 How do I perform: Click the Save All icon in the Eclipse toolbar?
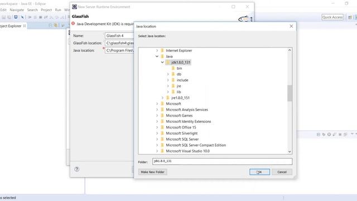(x=9, y=17)
